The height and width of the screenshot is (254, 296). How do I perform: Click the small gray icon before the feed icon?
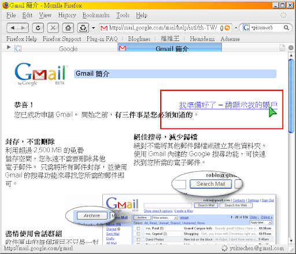(x=221, y=28)
